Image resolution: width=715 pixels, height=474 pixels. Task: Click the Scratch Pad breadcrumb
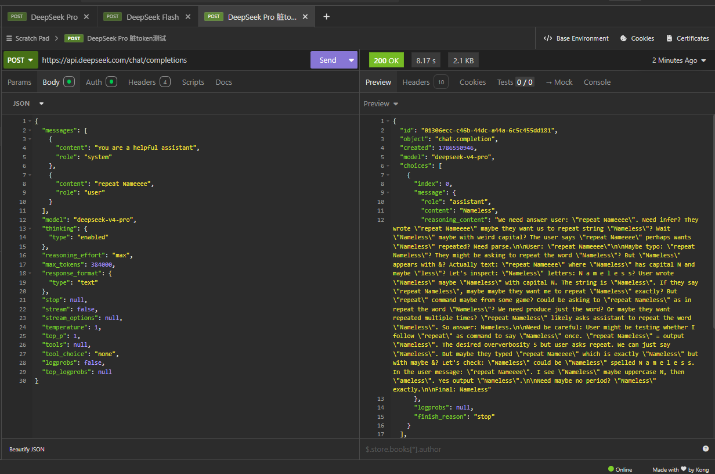pyautogui.click(x=32, y=38)
